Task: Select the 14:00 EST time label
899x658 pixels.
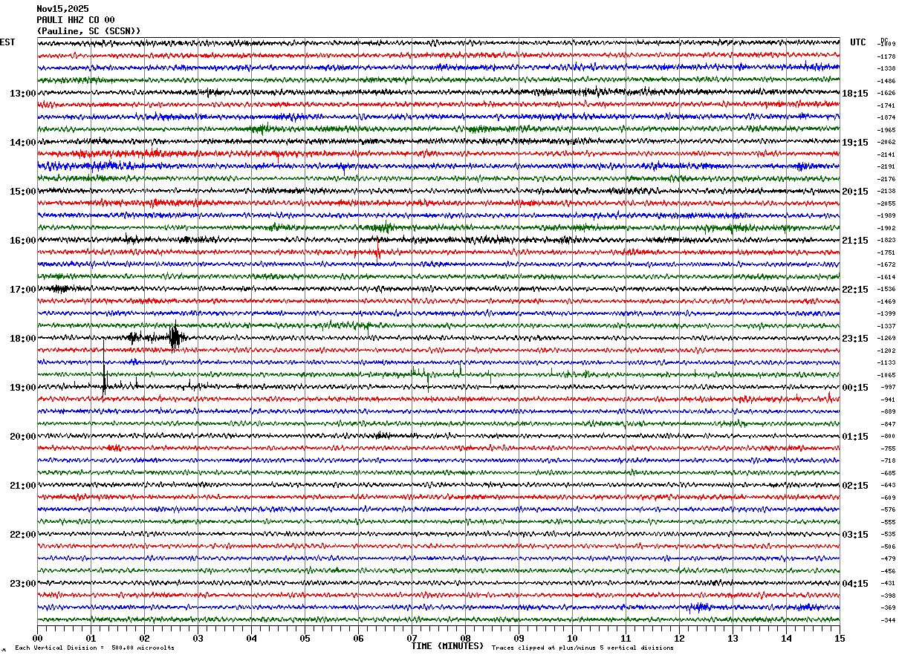Action: coord(23,142)
